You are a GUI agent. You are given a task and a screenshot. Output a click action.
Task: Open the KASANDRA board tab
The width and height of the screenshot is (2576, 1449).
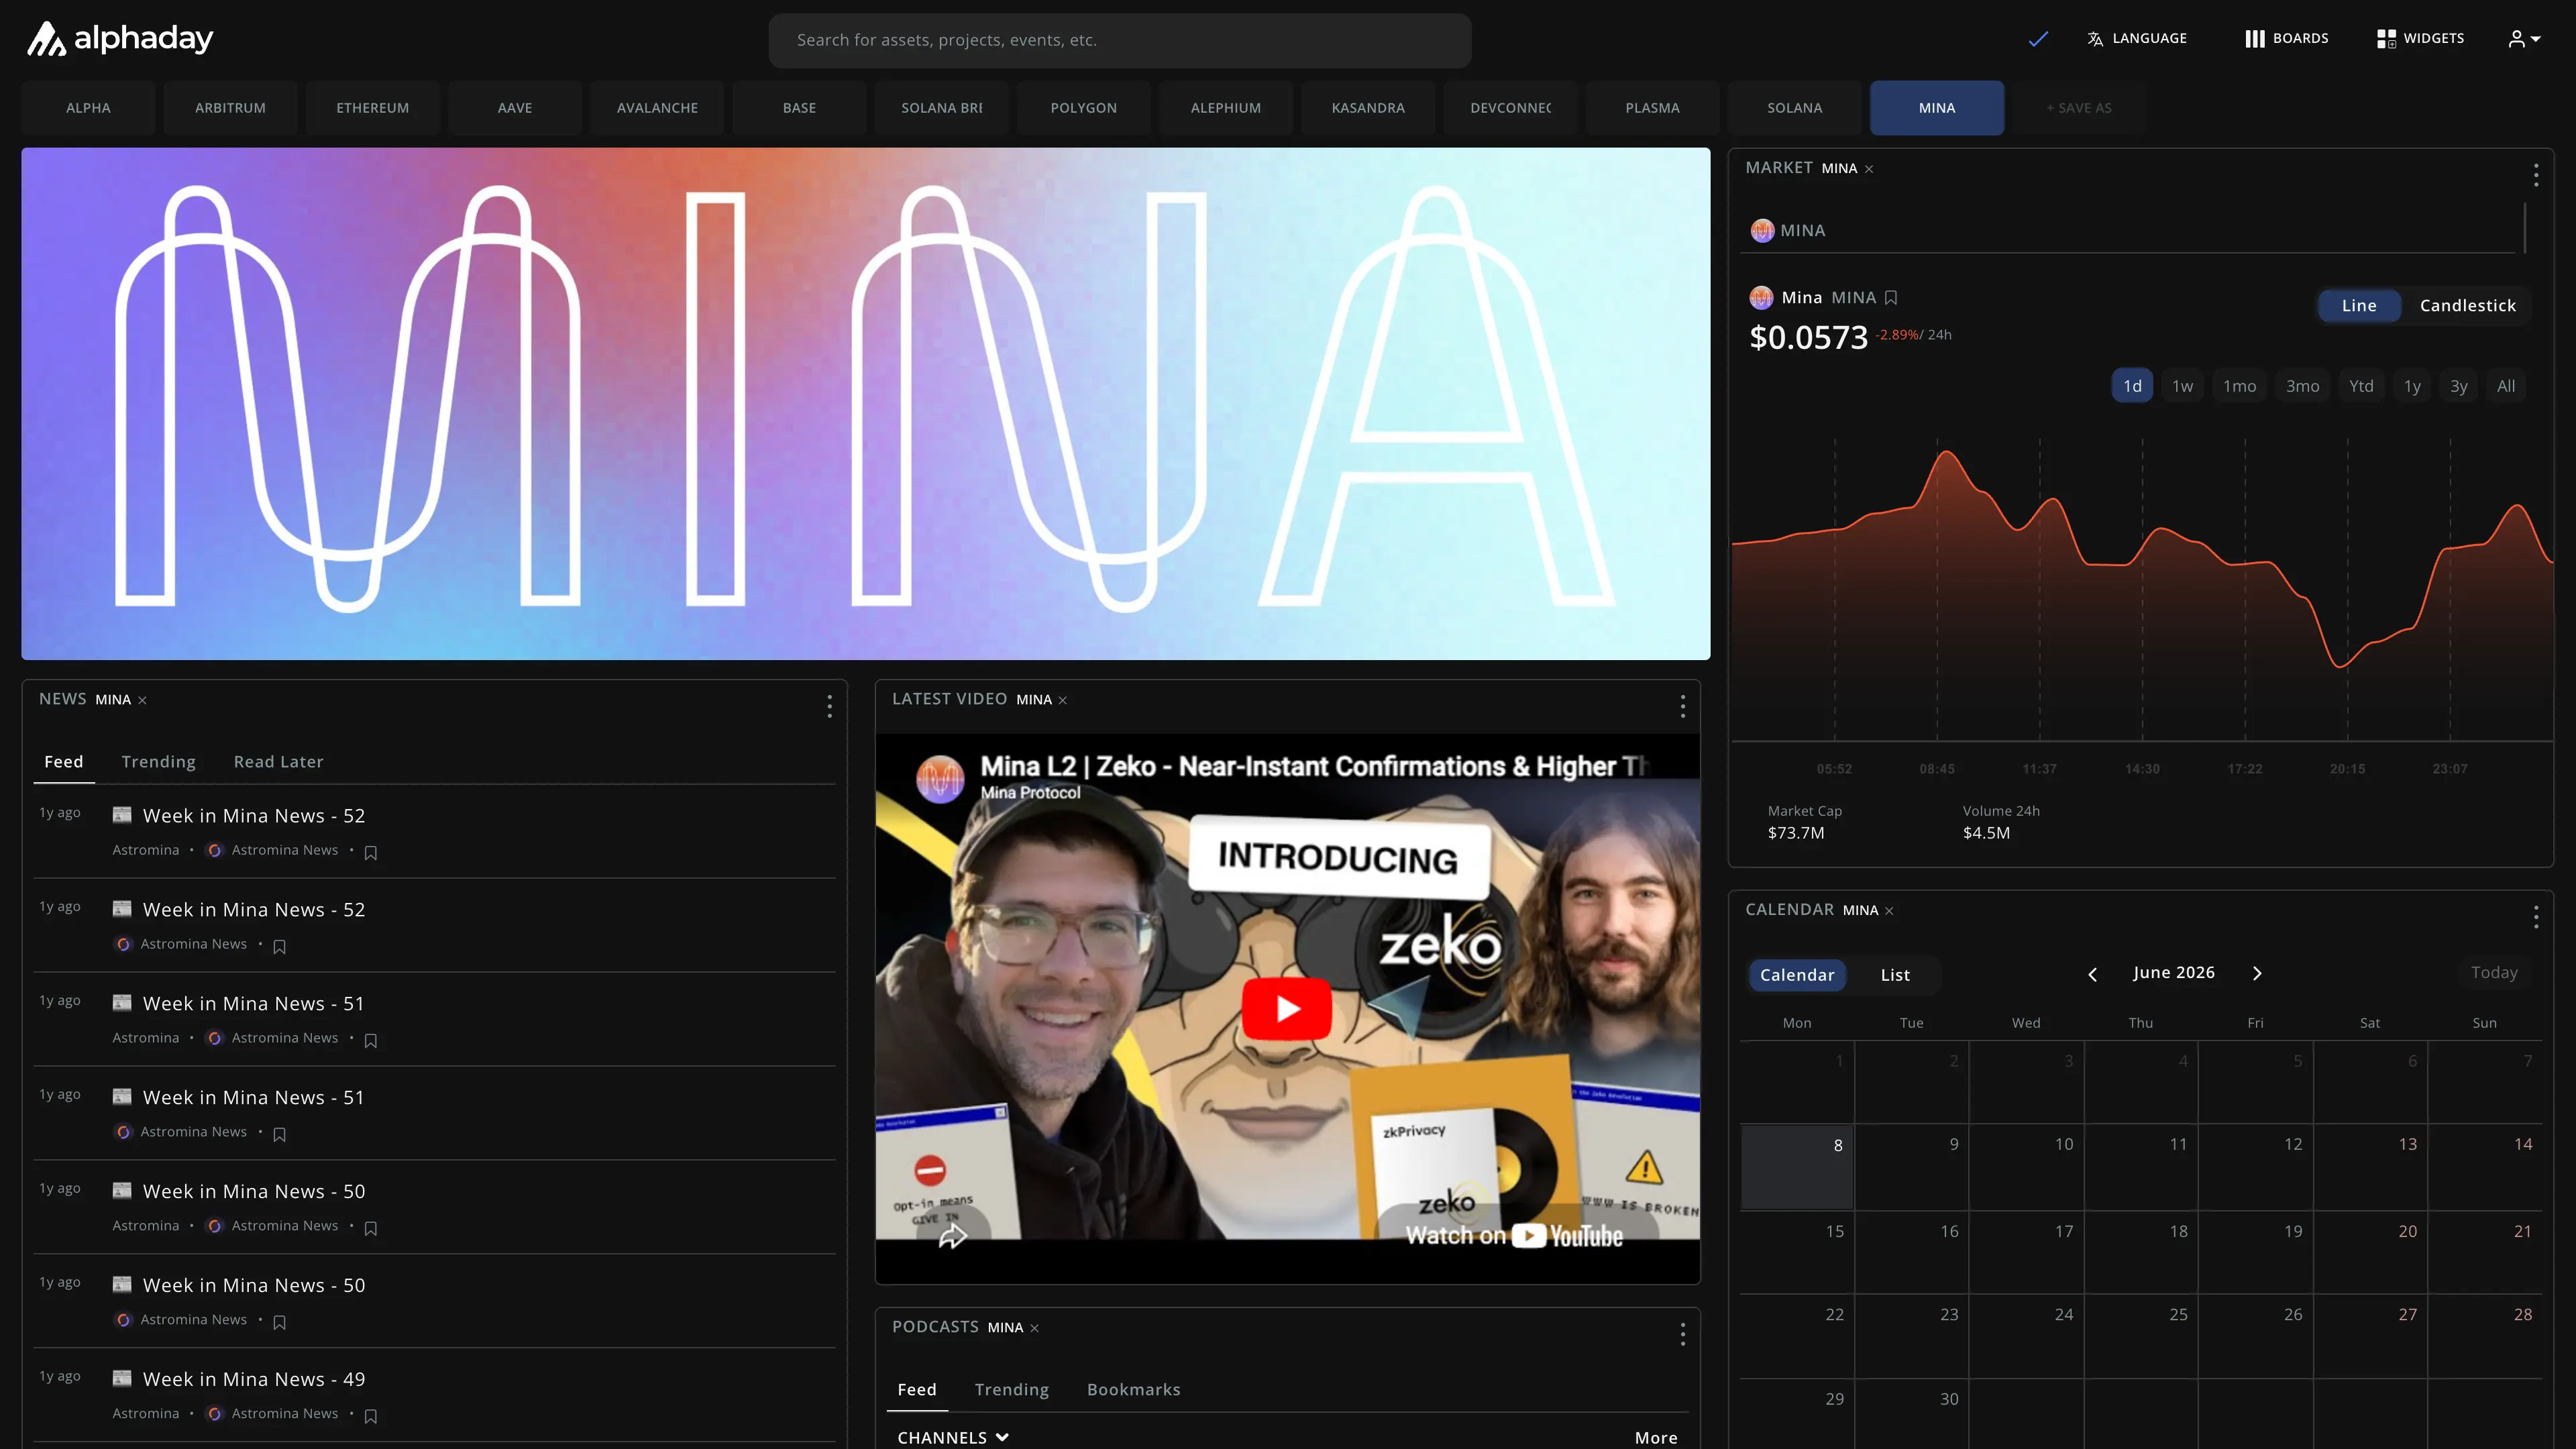tap(1368, 108)
